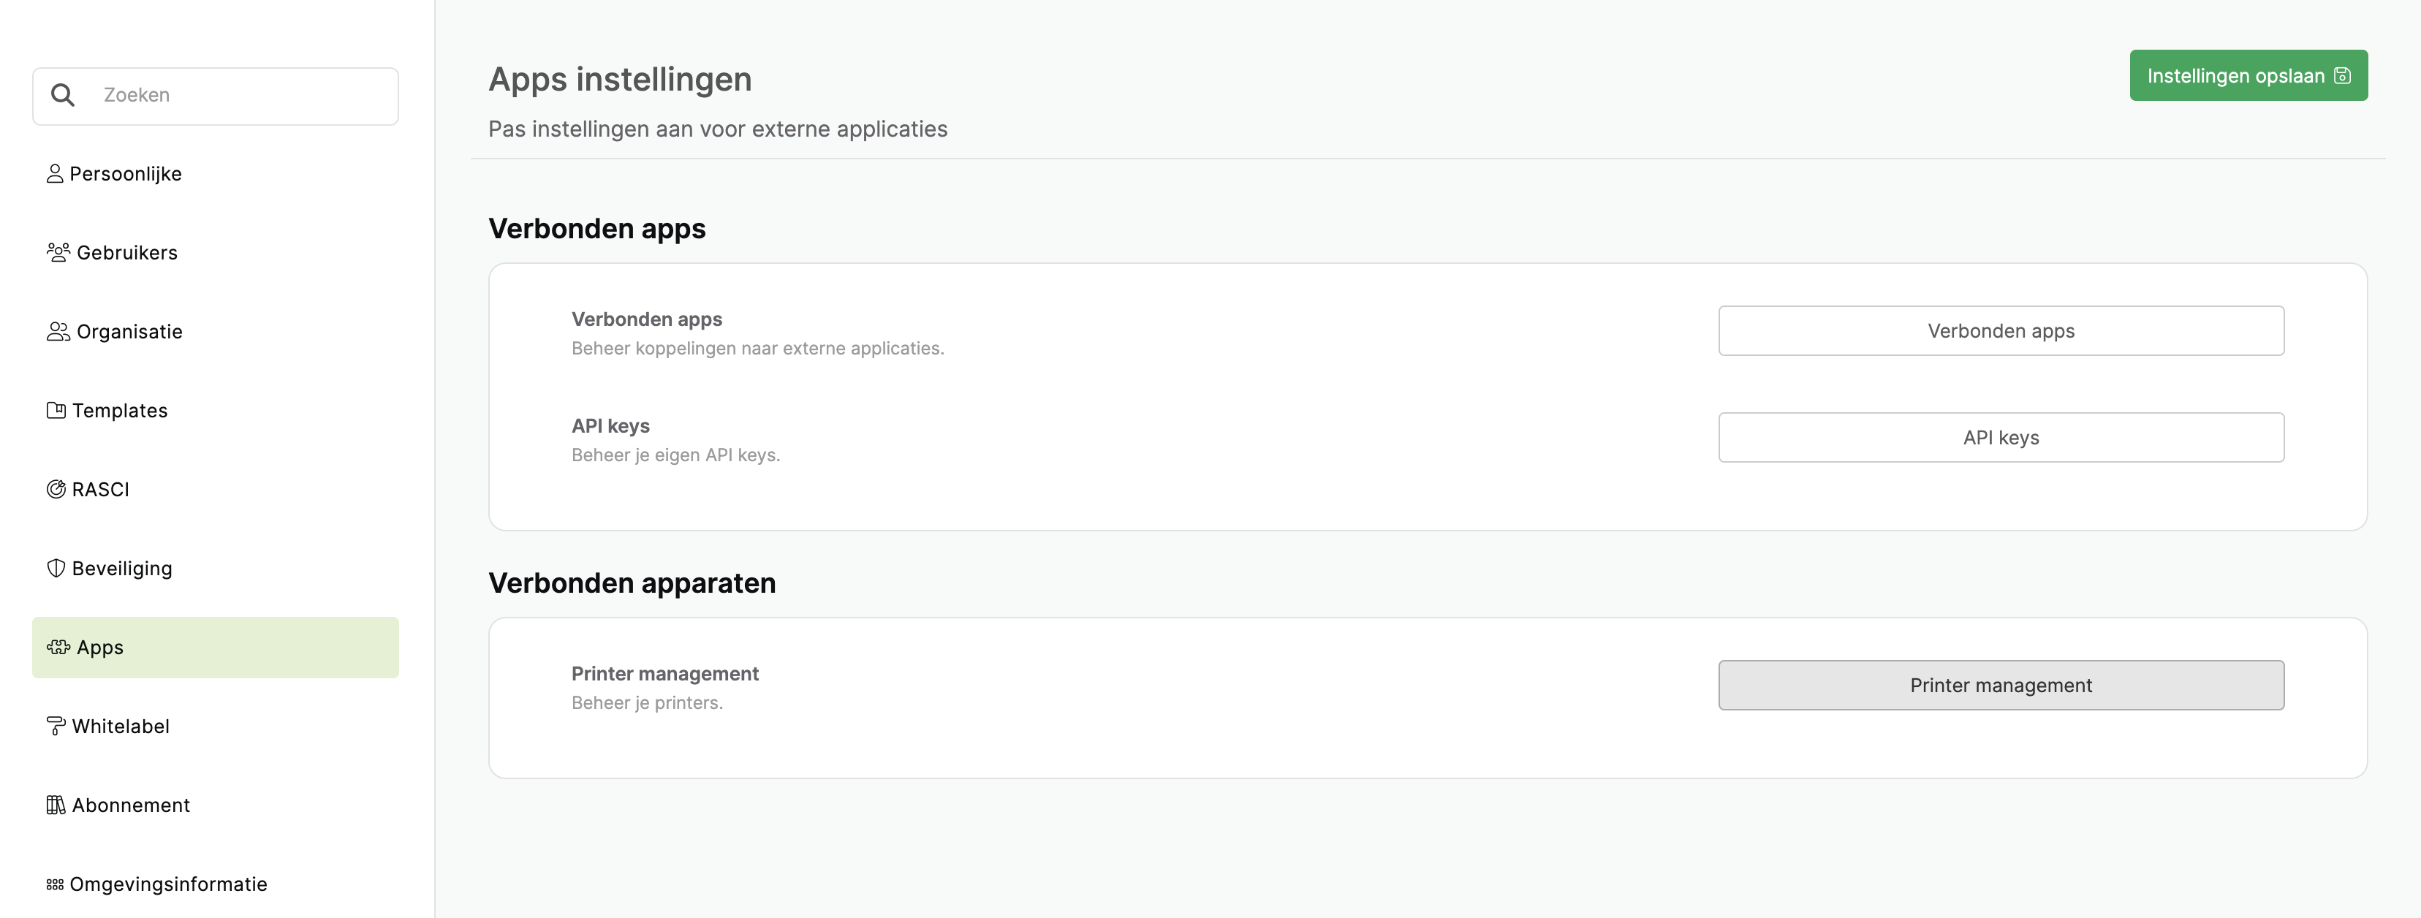
Task: Open the Abonnement page
Action: [x=215, y=805]
